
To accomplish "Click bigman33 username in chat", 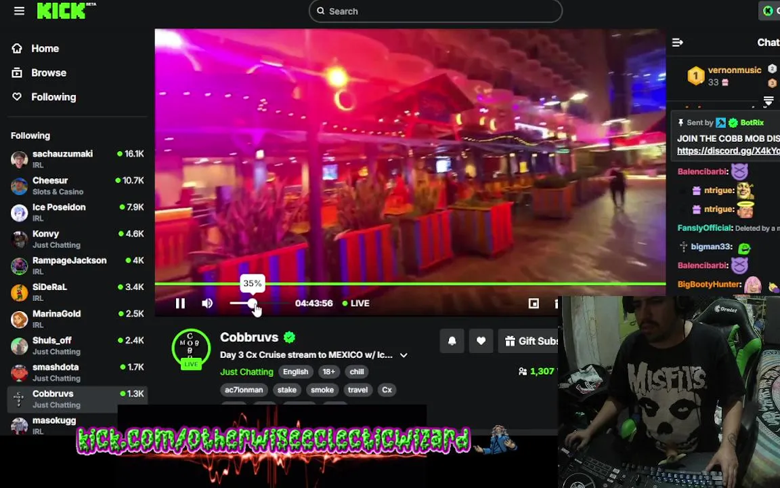I will click(x=712, y=247).
